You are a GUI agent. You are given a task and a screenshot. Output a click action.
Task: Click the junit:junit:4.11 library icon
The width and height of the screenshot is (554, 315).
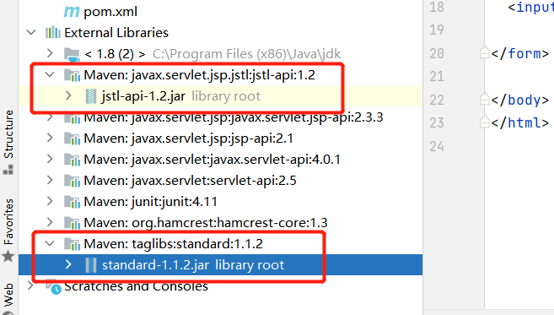tap(72, 202)
